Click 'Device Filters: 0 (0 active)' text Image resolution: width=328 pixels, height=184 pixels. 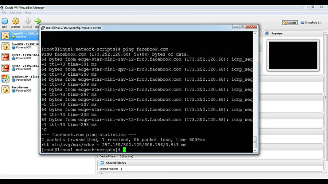coord(116,156)
